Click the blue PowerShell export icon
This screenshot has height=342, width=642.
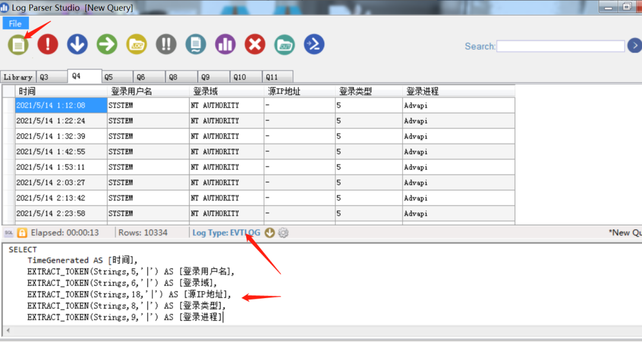point(314,45)
